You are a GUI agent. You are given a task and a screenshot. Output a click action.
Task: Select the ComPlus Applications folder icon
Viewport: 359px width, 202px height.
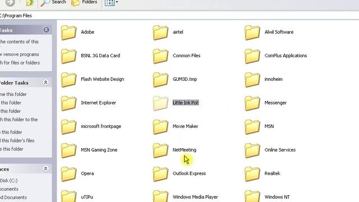252,56
